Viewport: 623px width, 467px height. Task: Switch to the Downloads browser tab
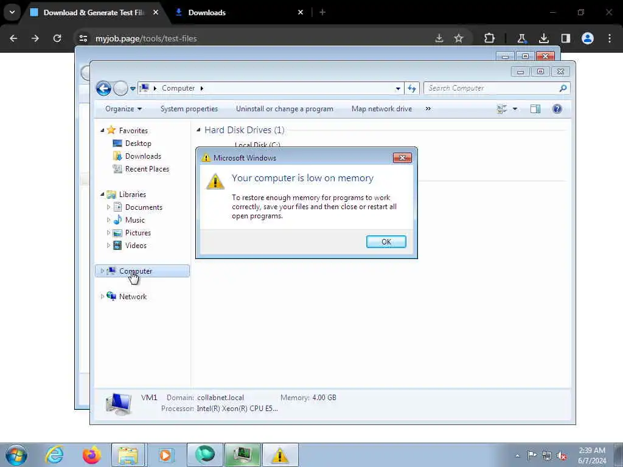point(207,12)
